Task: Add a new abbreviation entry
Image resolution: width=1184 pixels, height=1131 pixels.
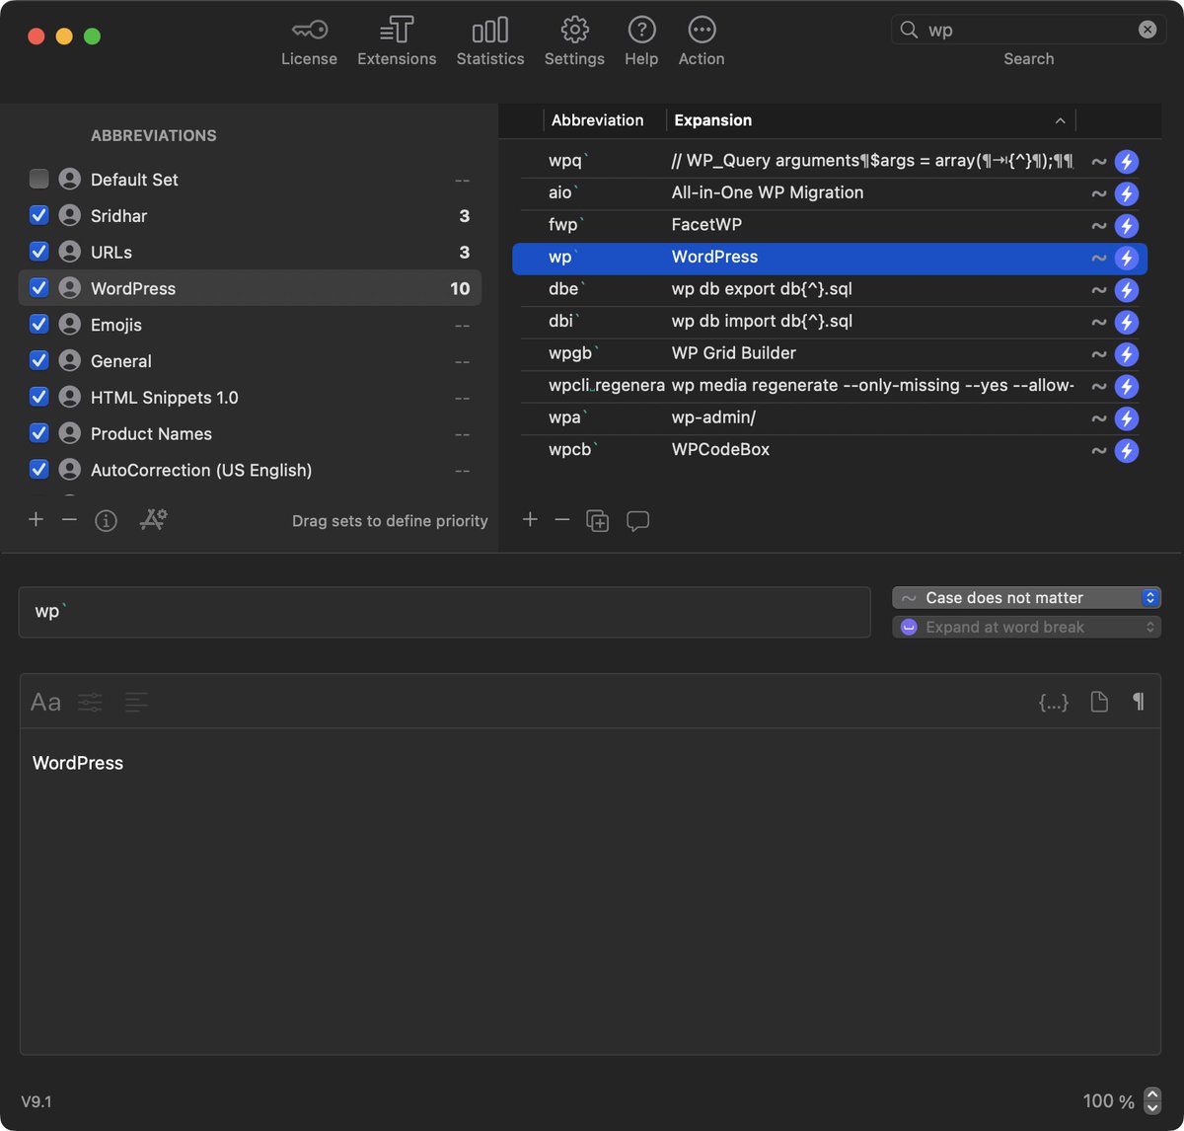Action: [530, 519]
